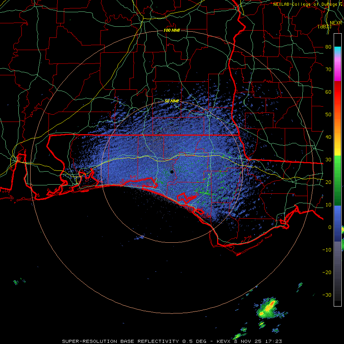Click the 17:23 timestamp in caption
This screenshot has width=344, height=344.
tap(274, 341)
